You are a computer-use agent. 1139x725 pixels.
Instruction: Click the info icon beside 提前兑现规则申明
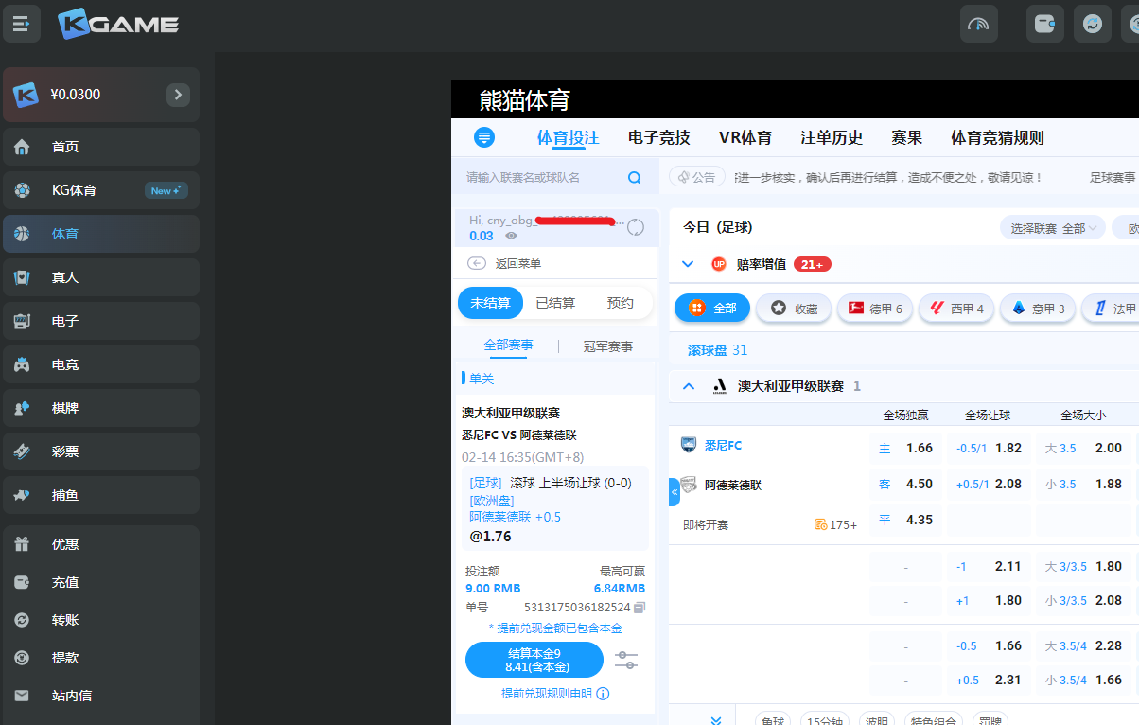click(603, 694)
